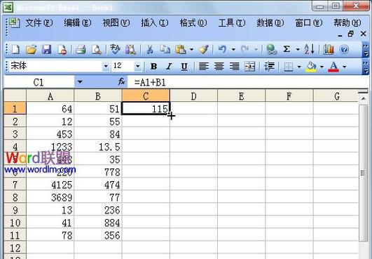Image resolution: width=372 pixels, height=259 pixels.
Task: Open the 文件(F) menu
Action: tap(39, 22)
